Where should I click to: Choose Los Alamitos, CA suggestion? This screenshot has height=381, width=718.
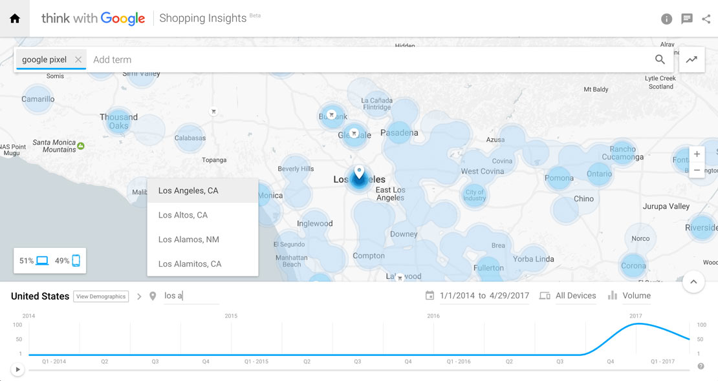click(202, 264)
